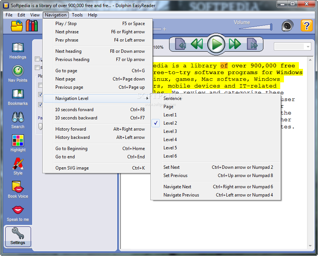The width and height of the screenshot is (318, 256).
Task: Choose Navigate Previous in submenu
Action: 216,195
